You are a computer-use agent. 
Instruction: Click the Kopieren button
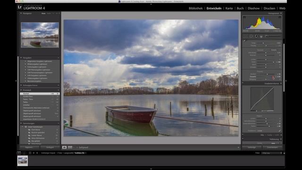click(x=29, y=147)
